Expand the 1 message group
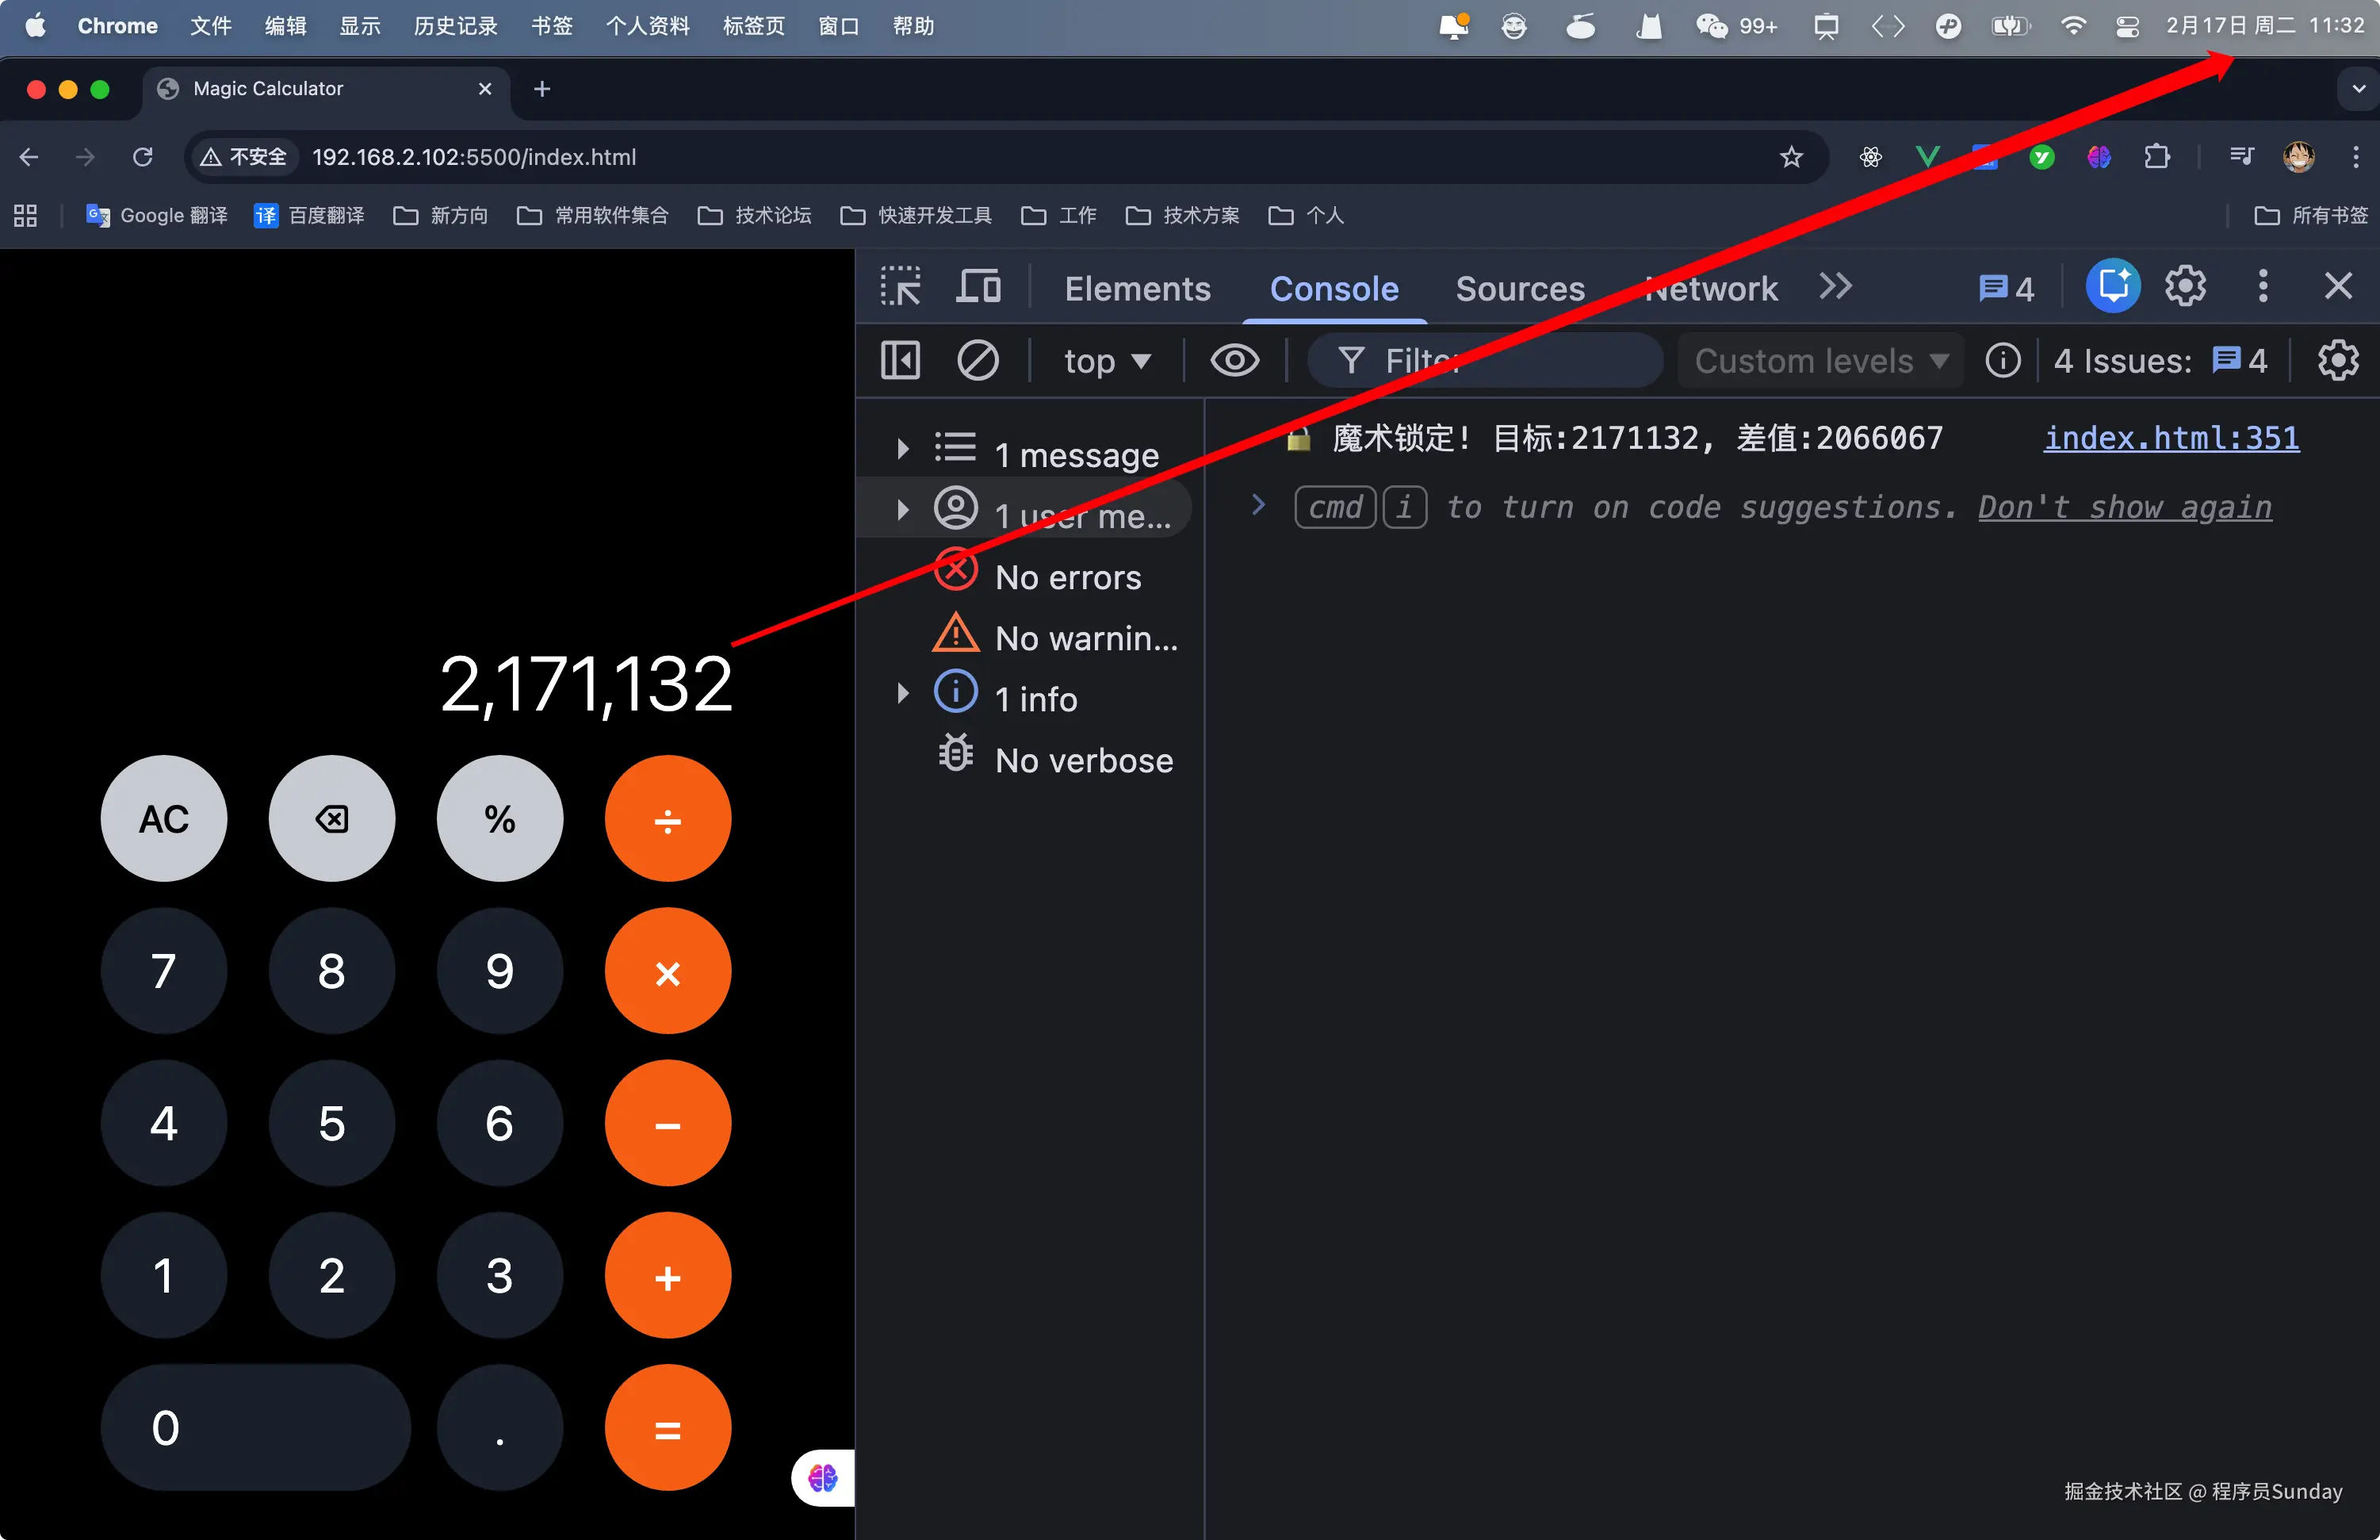2380x1540 pixels. (x=903, y=449)
